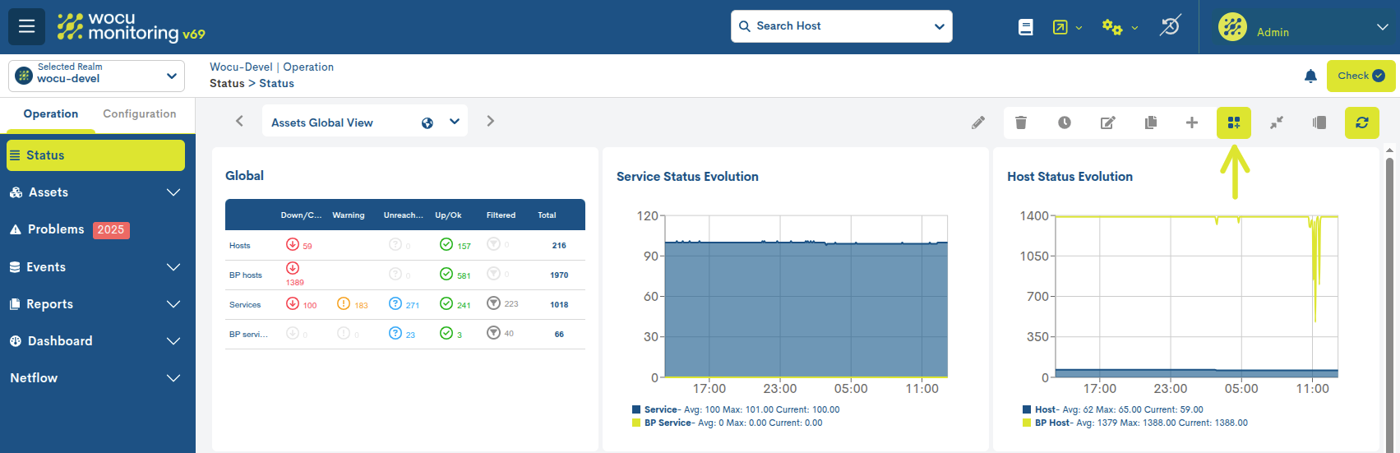Viewport: 1400px width, 453px height.
Task: Toggle Service legend blue swatch
Action: pos(636,409)
